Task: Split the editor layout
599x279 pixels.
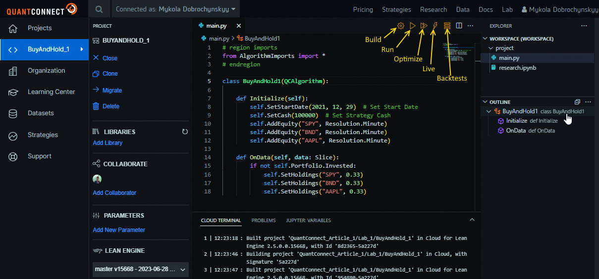Action: pyautogui.click(x=459, y=26)
